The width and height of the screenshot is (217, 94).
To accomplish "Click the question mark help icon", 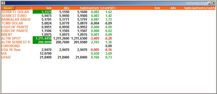I will [x=4, y=3].
